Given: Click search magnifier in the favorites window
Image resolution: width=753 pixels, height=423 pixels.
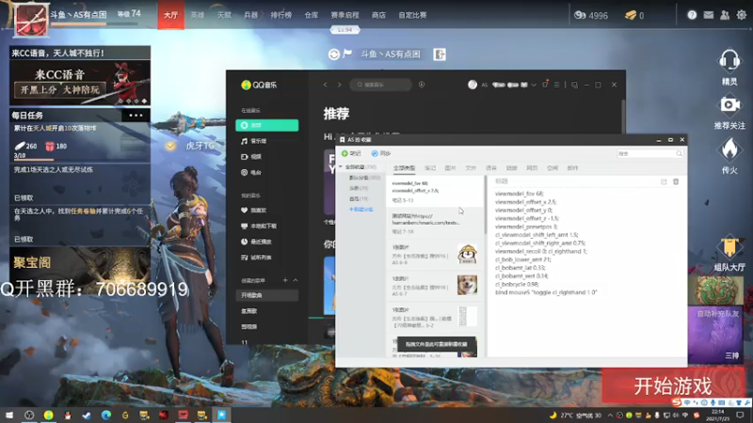Looking at the screenshot, I should pyautogui.click(x=679, y=153).
